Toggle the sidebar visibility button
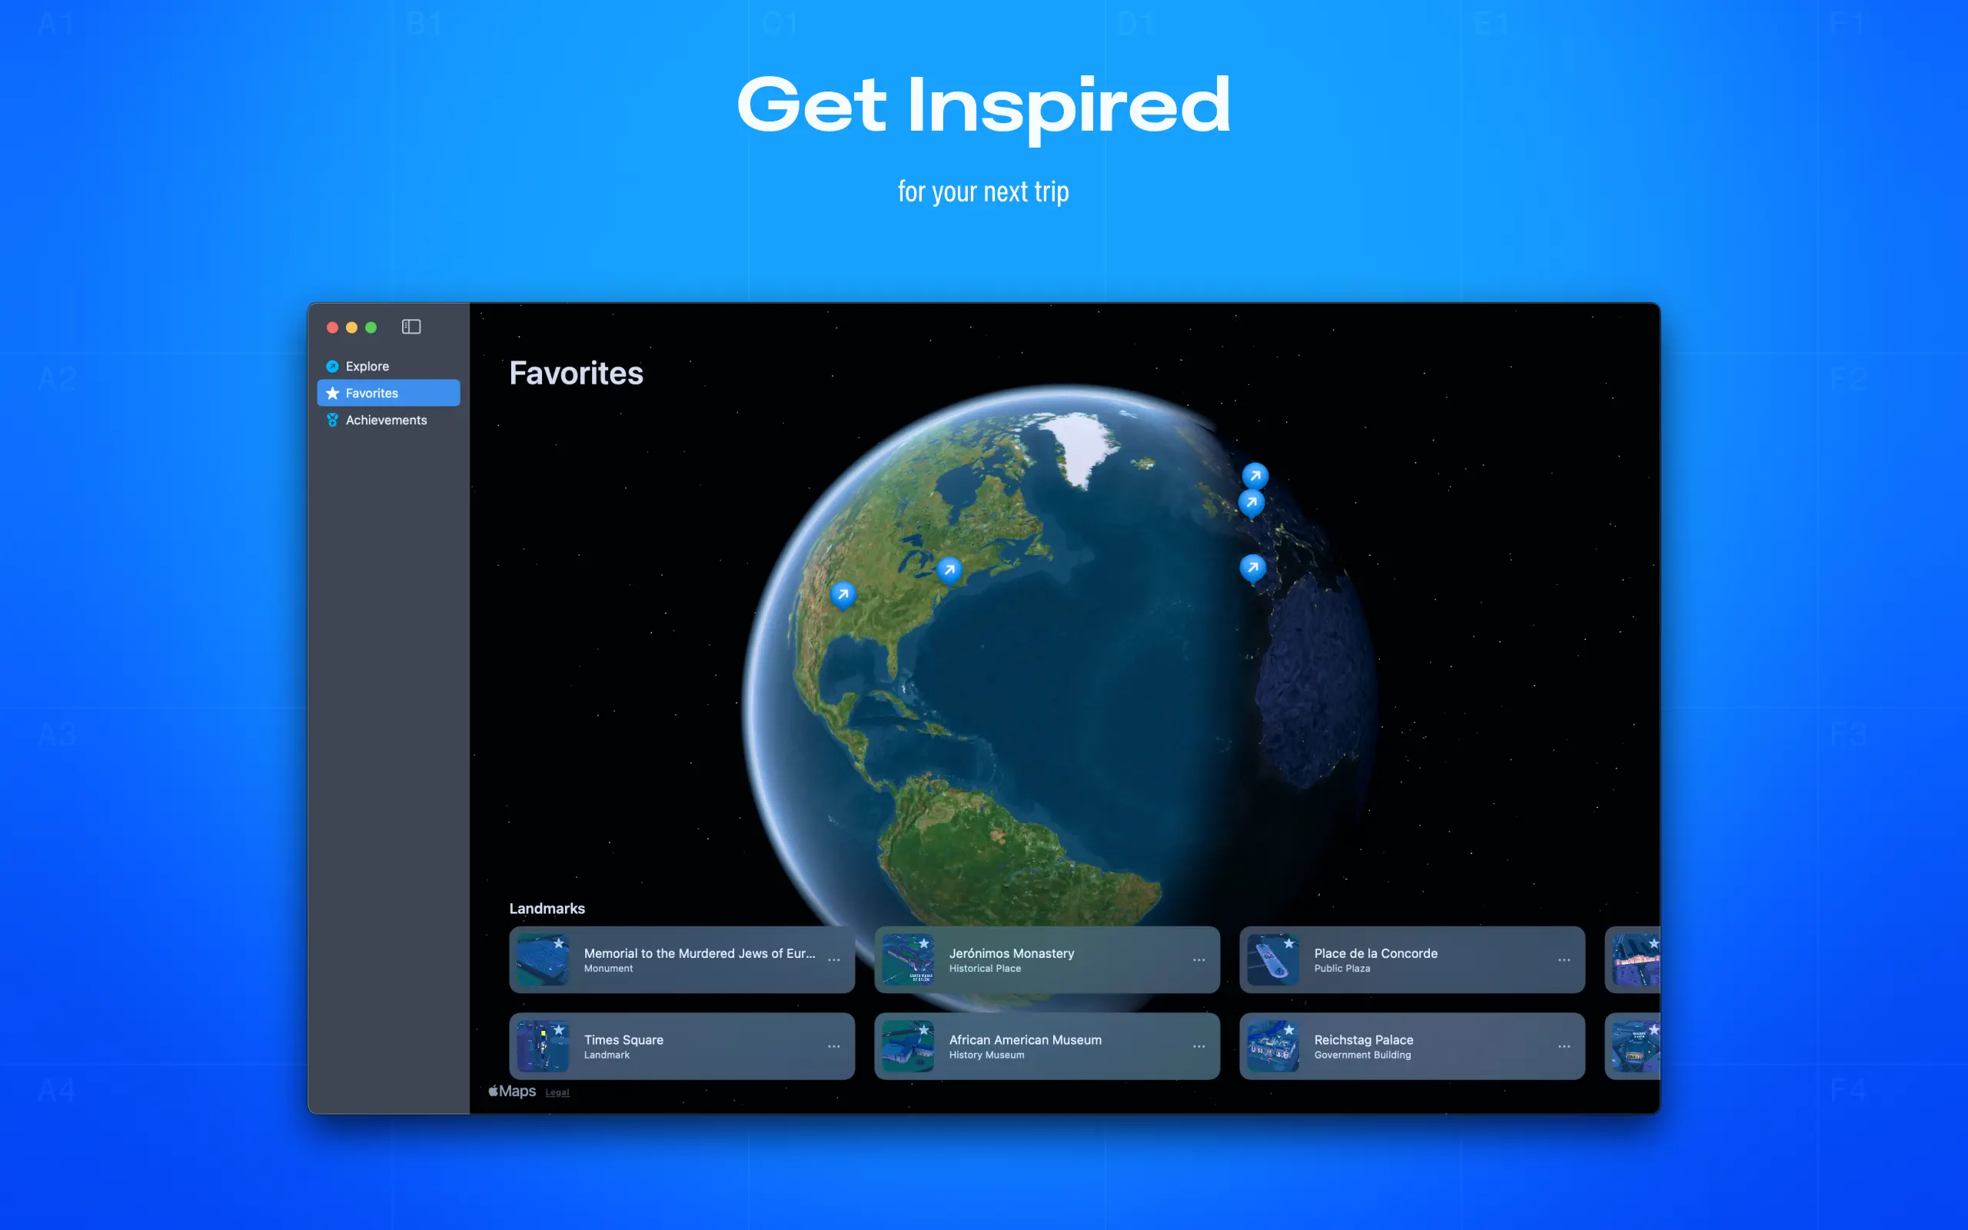 (x=411, y=327)
